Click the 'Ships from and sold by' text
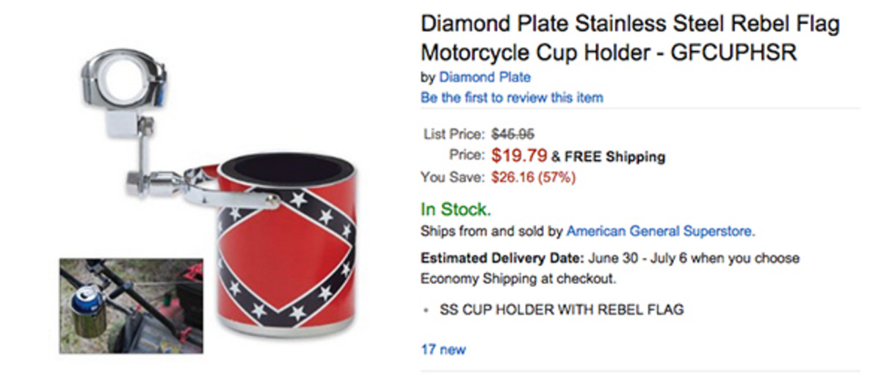The width and height of the screenshot is (881, 391). point(491,231)
